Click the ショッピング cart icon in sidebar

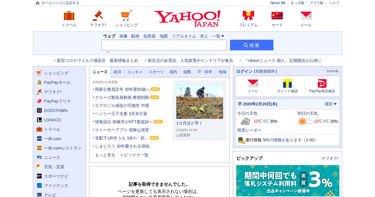click(x=39, y=73)
